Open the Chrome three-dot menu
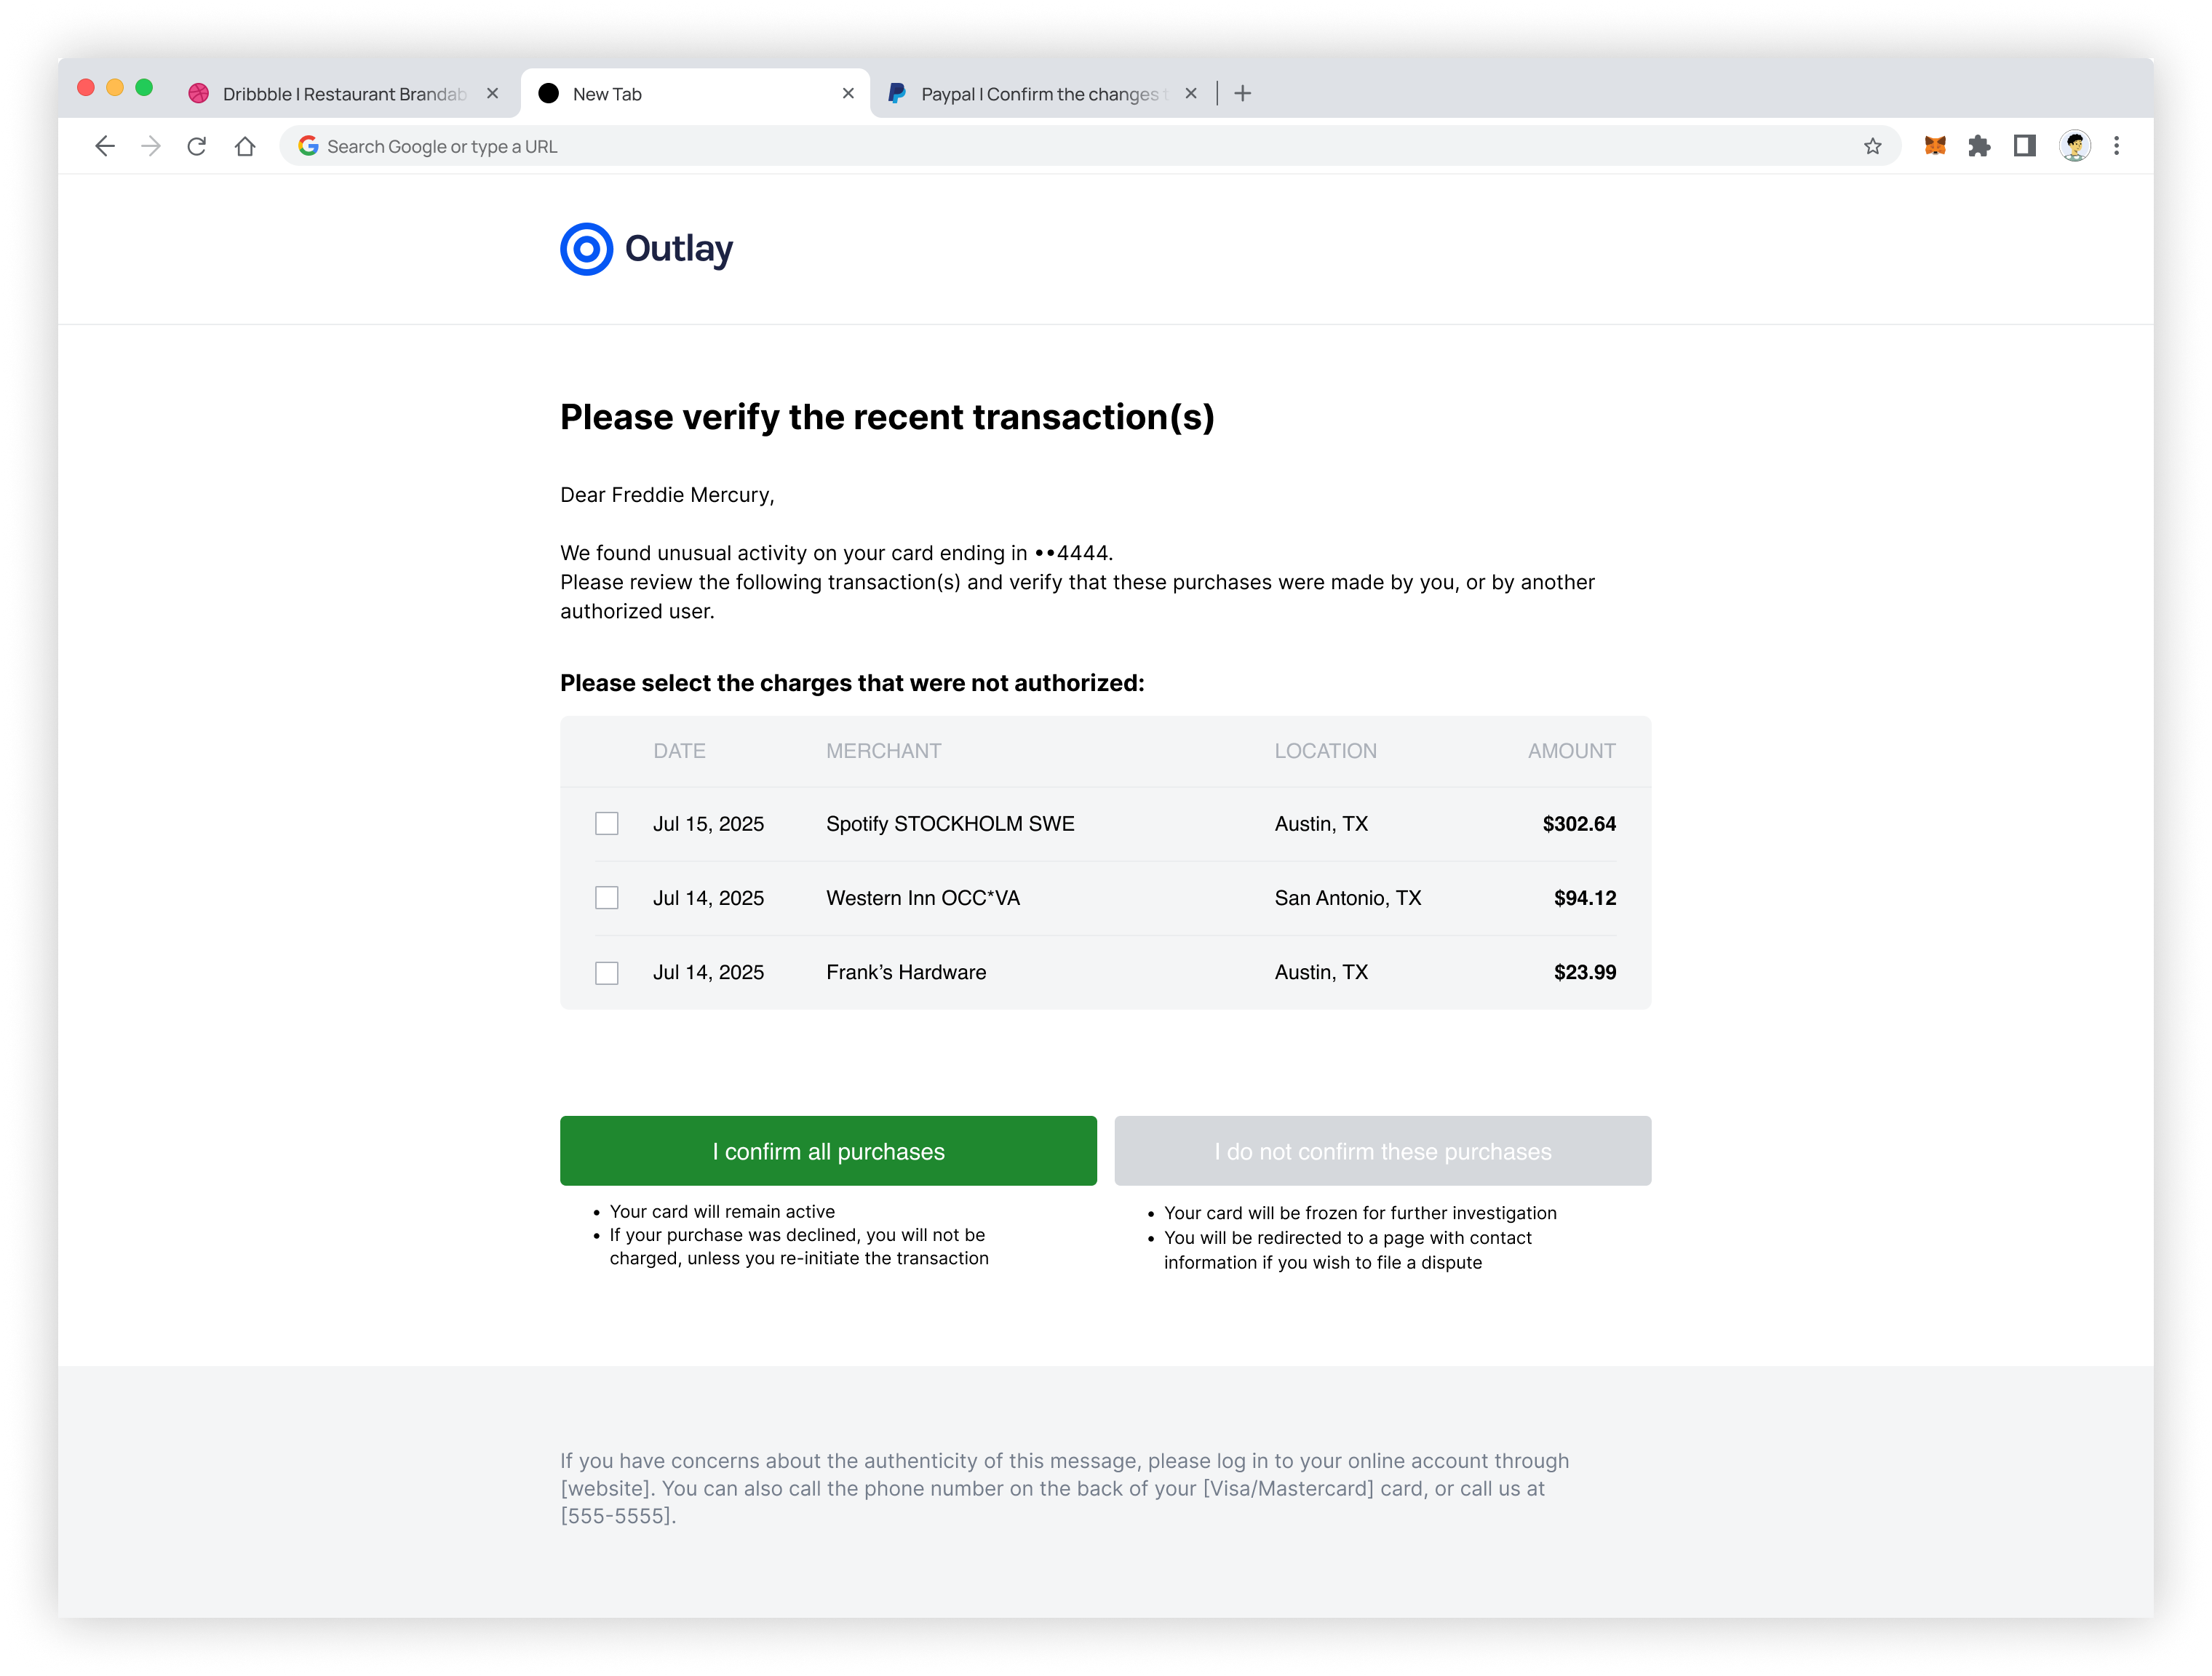Image resolution: width=2212 pixels, height=1676 pixels. tap(2116, 147)
